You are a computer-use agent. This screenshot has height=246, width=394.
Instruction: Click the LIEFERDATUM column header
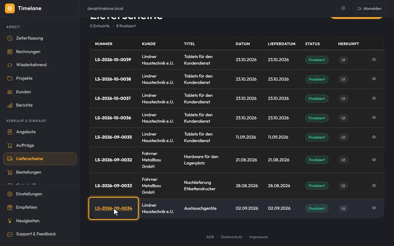pyautogui.click(x=282, y=44)
